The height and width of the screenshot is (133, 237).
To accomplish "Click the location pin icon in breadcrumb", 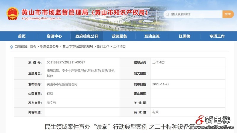I will [12, 47].
